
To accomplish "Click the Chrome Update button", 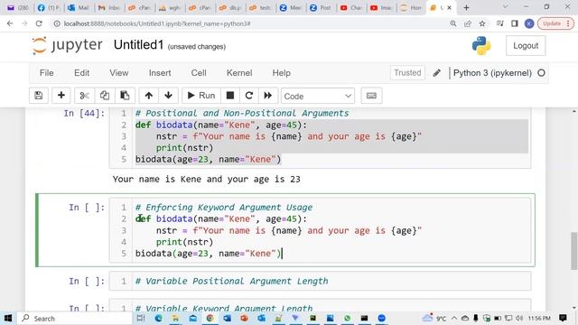I will [555, 23].
